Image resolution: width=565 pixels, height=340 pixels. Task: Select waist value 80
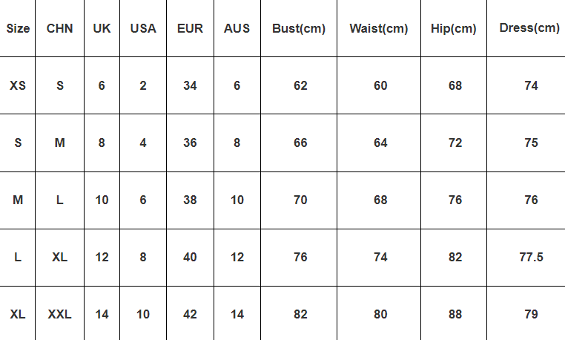pyautogui.click(x=379, y=314)
